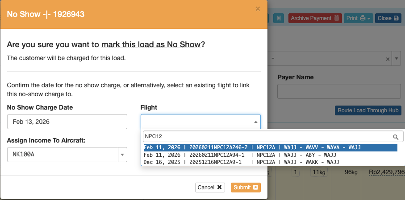405x200 pixels.
Task: Open the Print dropdown menu
Action: click(358, 18)
